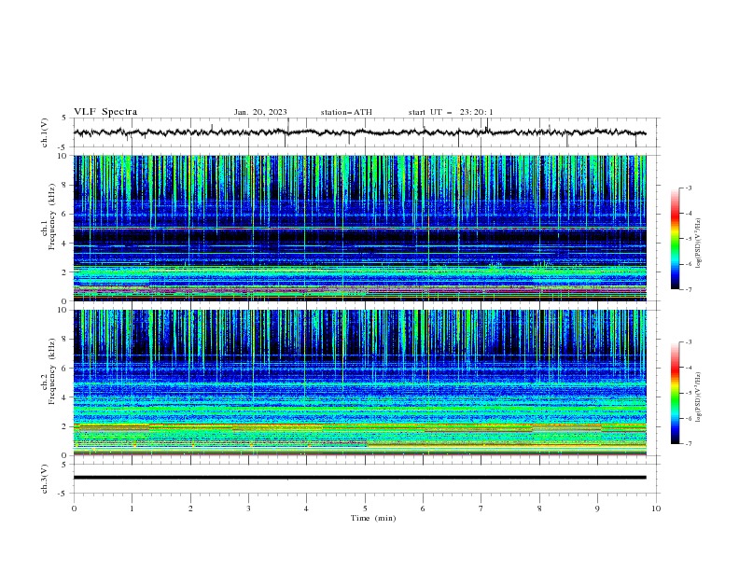Click the ch.1 "Frequency (kHz)" axis label

tap(52, 216)
